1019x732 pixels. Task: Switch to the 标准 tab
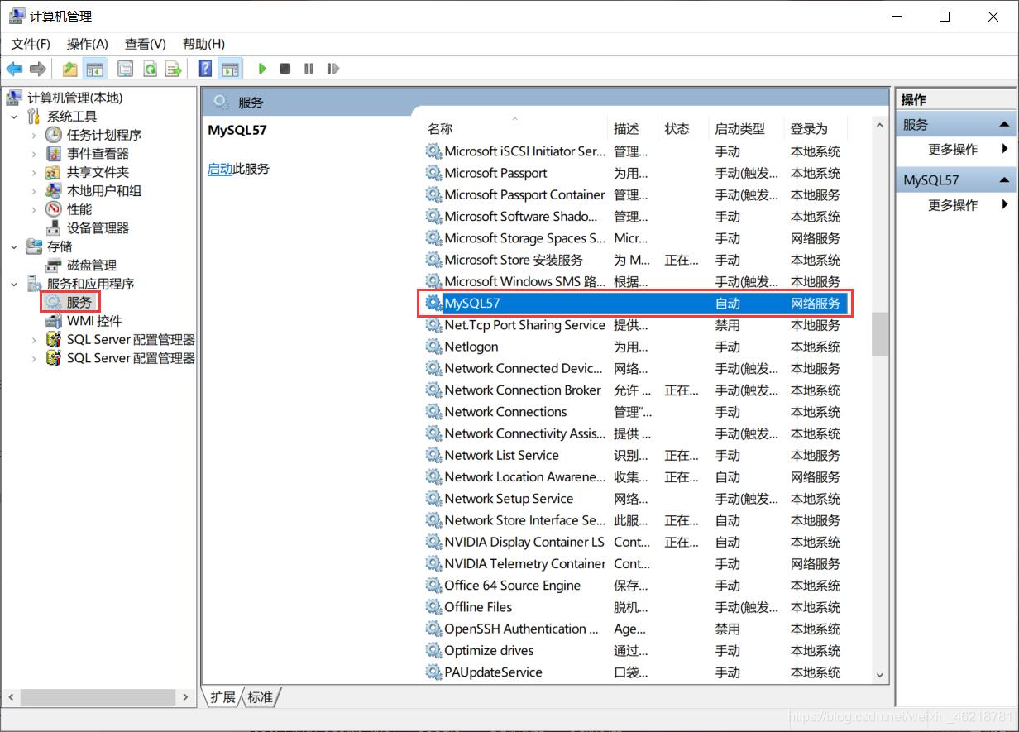pyautogui.click(x=261, y=697)
